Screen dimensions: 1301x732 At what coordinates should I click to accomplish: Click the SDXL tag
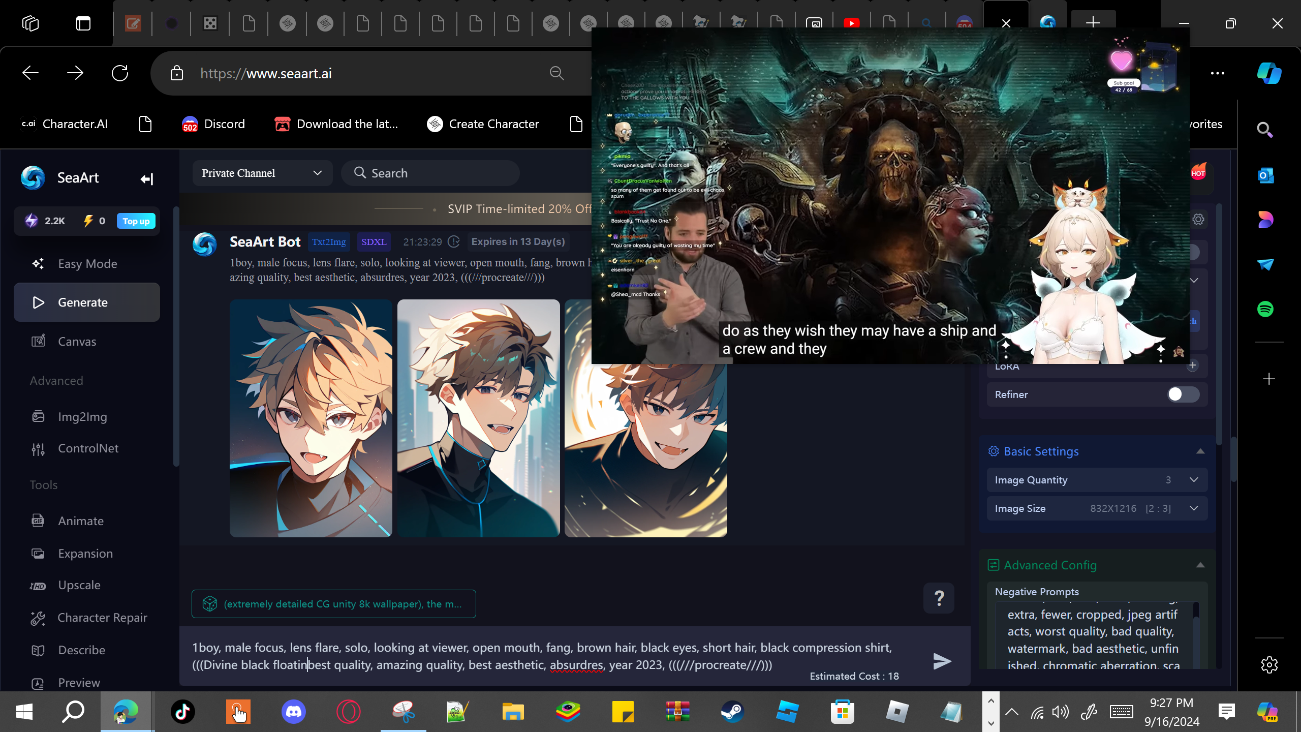pos(374,242)
